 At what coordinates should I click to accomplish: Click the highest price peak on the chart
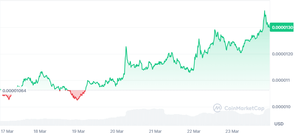click(265, 11)
